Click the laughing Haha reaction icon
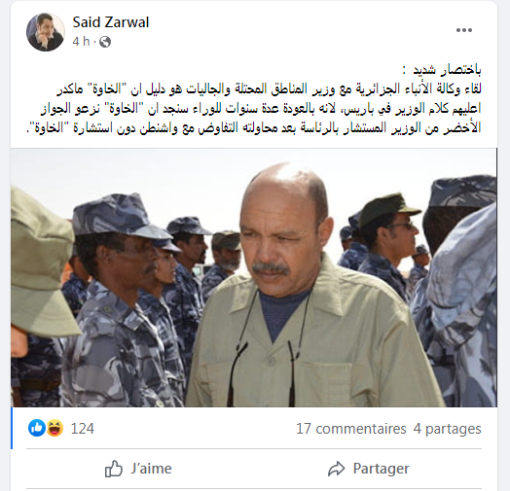510x491 pixels. tap(55, 428)
